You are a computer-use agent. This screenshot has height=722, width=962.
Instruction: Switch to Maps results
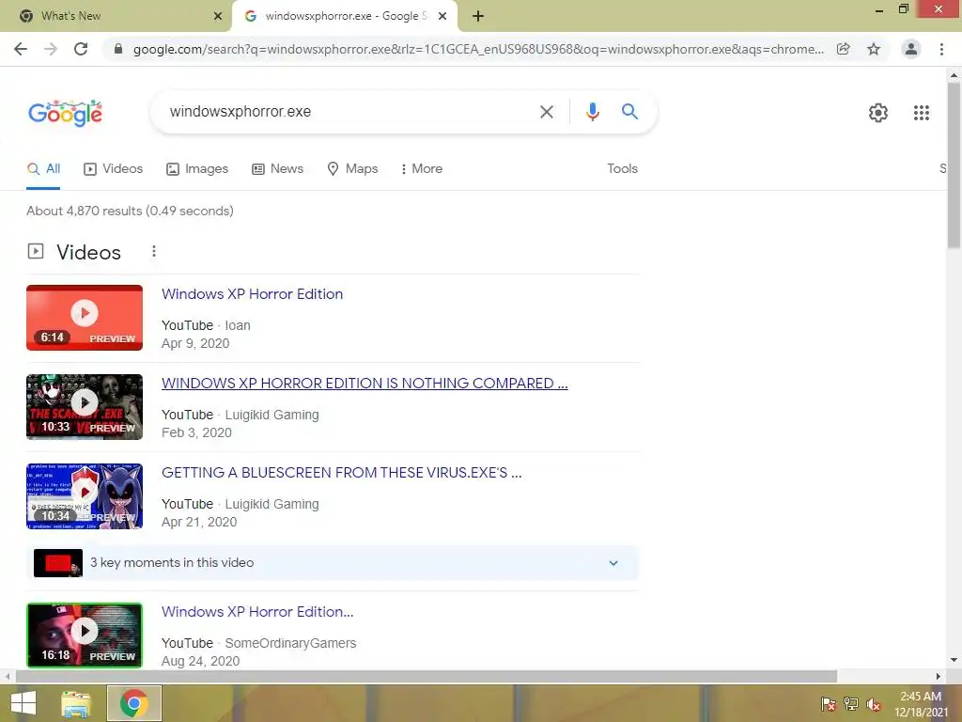click(x=353, y=169)
